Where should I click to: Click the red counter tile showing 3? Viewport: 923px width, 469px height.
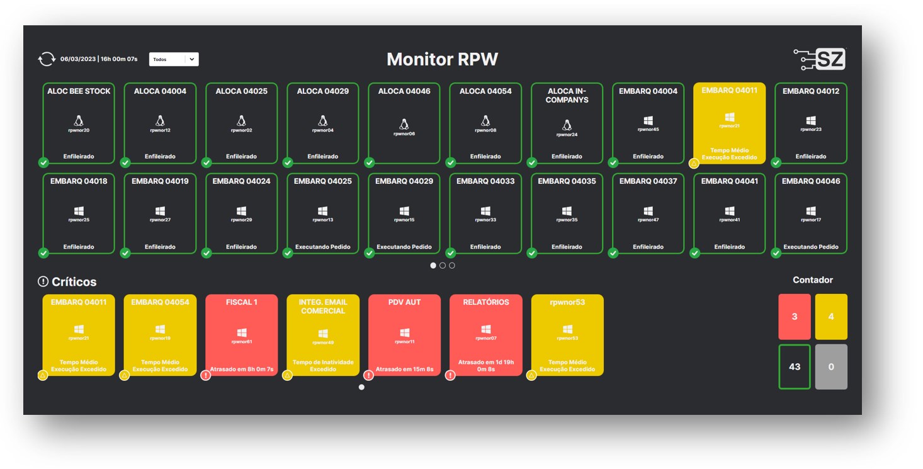[x=794, y=317]
